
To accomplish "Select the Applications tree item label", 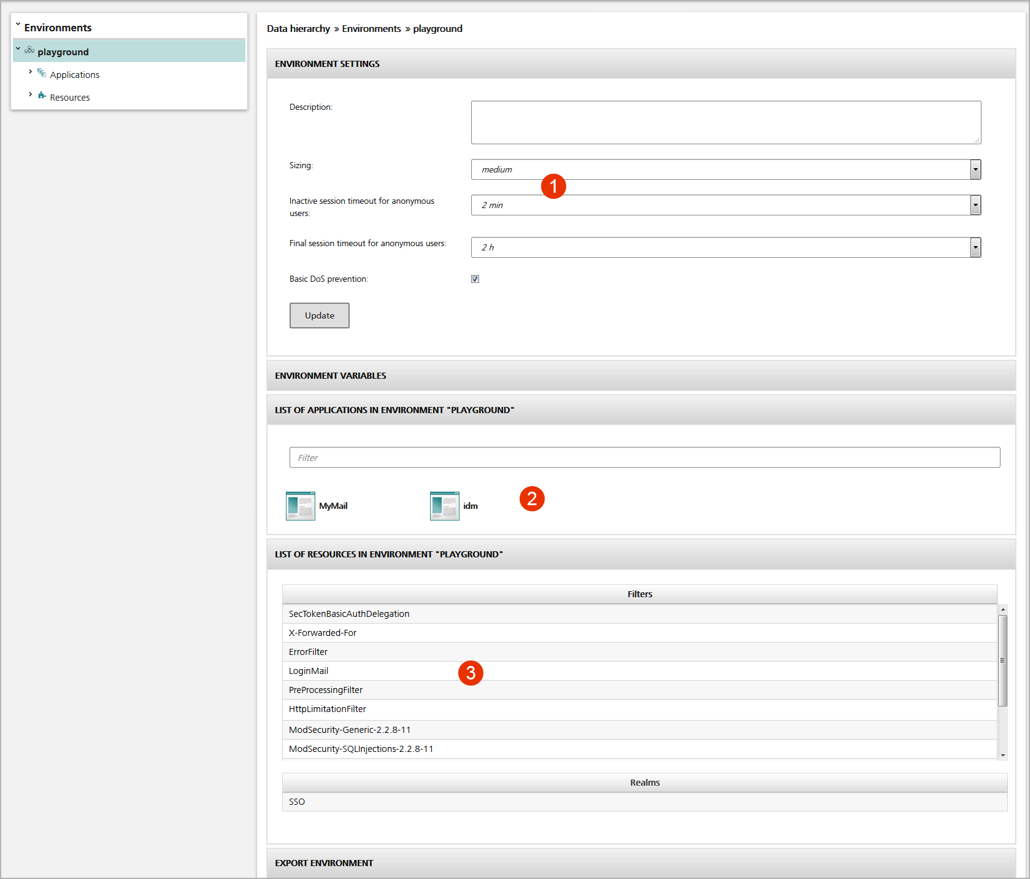I will (74, 75).
